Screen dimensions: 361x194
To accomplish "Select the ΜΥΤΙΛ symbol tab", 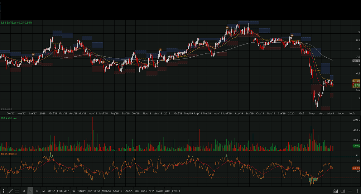I will coord(51,191).
